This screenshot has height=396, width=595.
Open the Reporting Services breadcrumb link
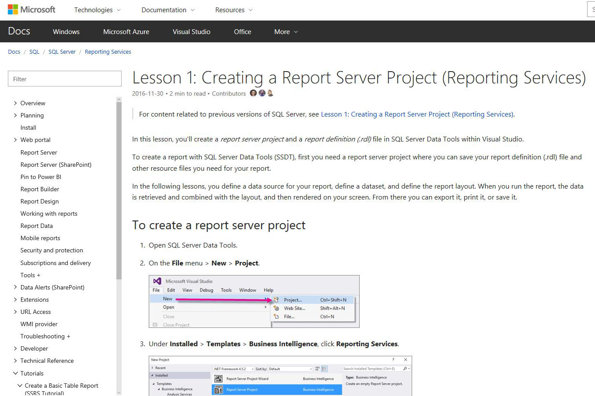108,52
